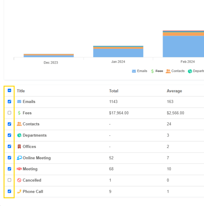
Task: Click the Meeting handshake icon
Action: [x=19, y=169]
